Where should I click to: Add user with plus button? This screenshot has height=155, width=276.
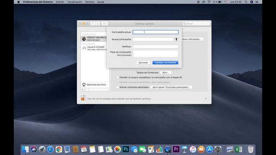tap(82, 90)
